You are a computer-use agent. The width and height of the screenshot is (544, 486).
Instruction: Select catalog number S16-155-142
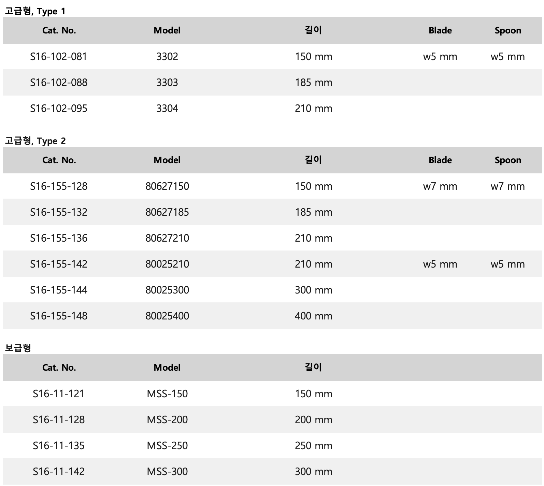pos(59,264)
